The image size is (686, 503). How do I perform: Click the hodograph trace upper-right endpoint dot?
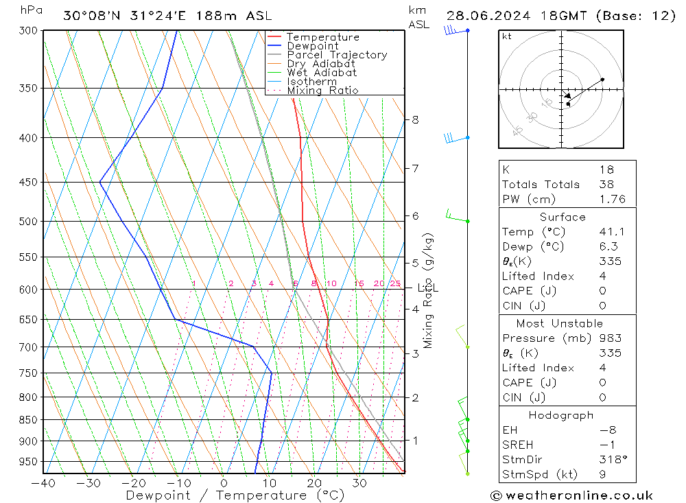coord(602,79)
